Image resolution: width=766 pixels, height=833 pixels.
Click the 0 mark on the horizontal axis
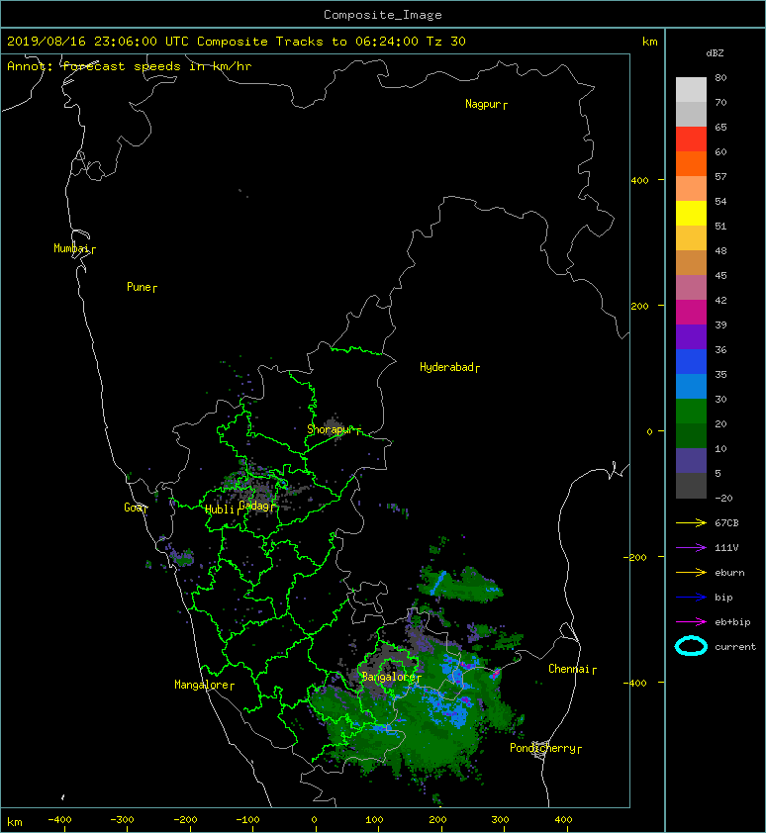pyautogui.click(x=314, y=820)
